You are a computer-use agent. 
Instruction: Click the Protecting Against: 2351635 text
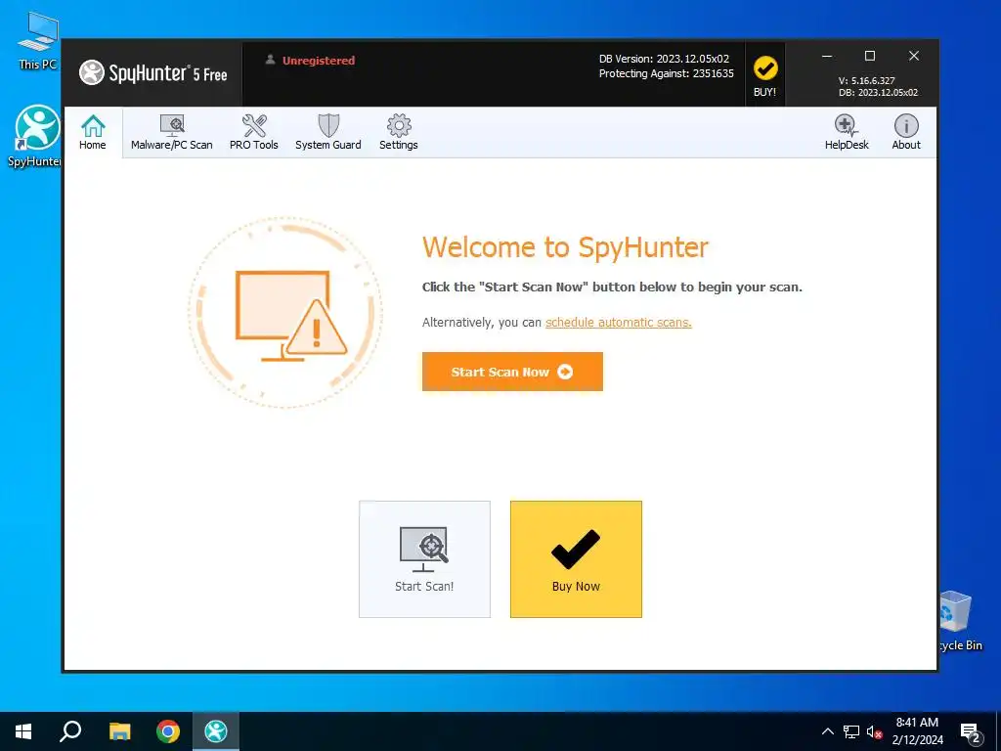666,74
